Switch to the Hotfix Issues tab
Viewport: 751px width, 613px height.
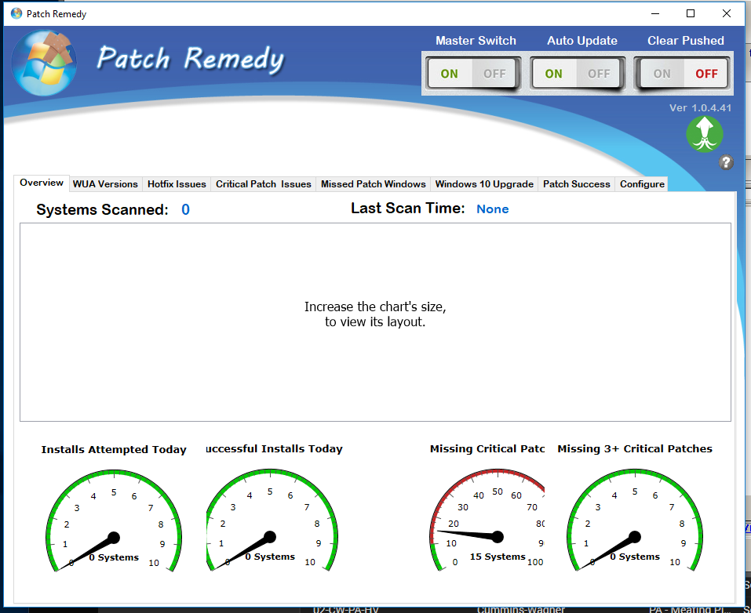click(177, 184)
